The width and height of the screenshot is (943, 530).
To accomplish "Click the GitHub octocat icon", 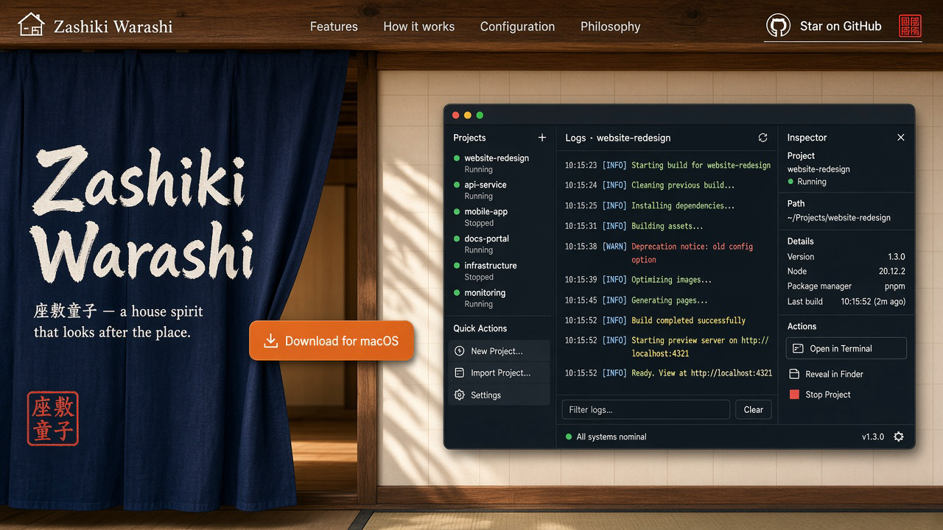I will [x=778, y=26].
